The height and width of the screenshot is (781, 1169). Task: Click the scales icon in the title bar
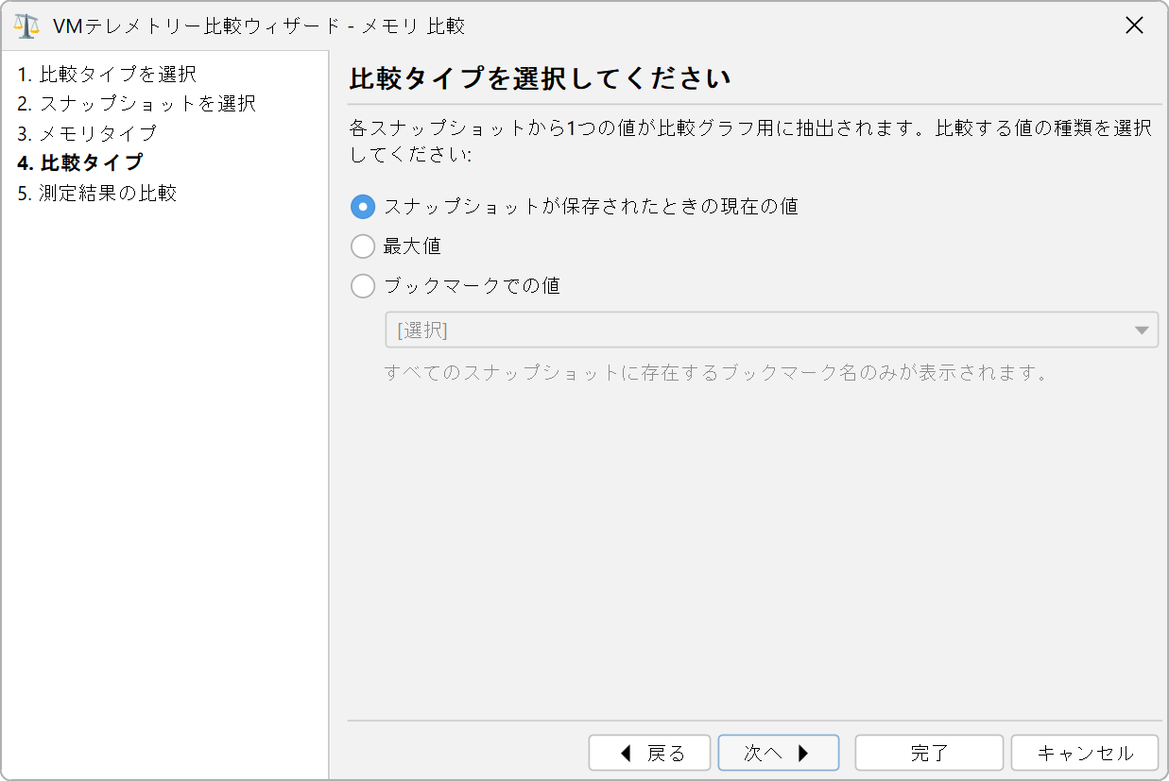click(x=26, y=25)
